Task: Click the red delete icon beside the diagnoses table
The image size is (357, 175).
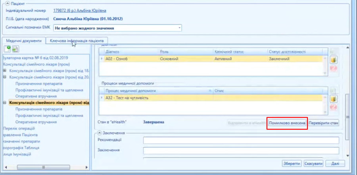Action: coord(334,68)
